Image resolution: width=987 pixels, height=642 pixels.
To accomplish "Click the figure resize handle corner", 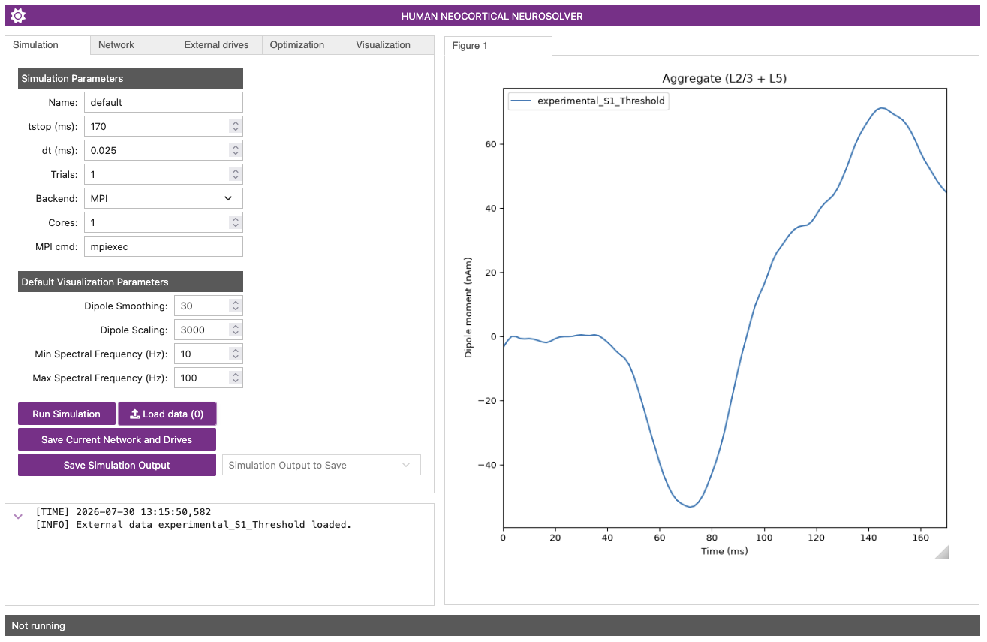I will tap(941, 552).
